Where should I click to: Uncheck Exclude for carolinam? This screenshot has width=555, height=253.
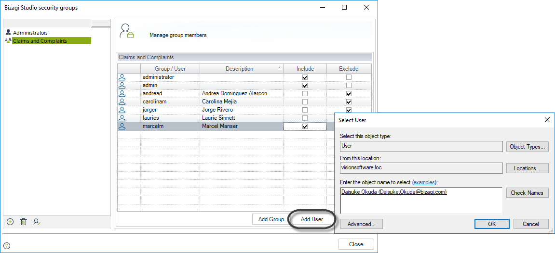click(x=349, y=101)
